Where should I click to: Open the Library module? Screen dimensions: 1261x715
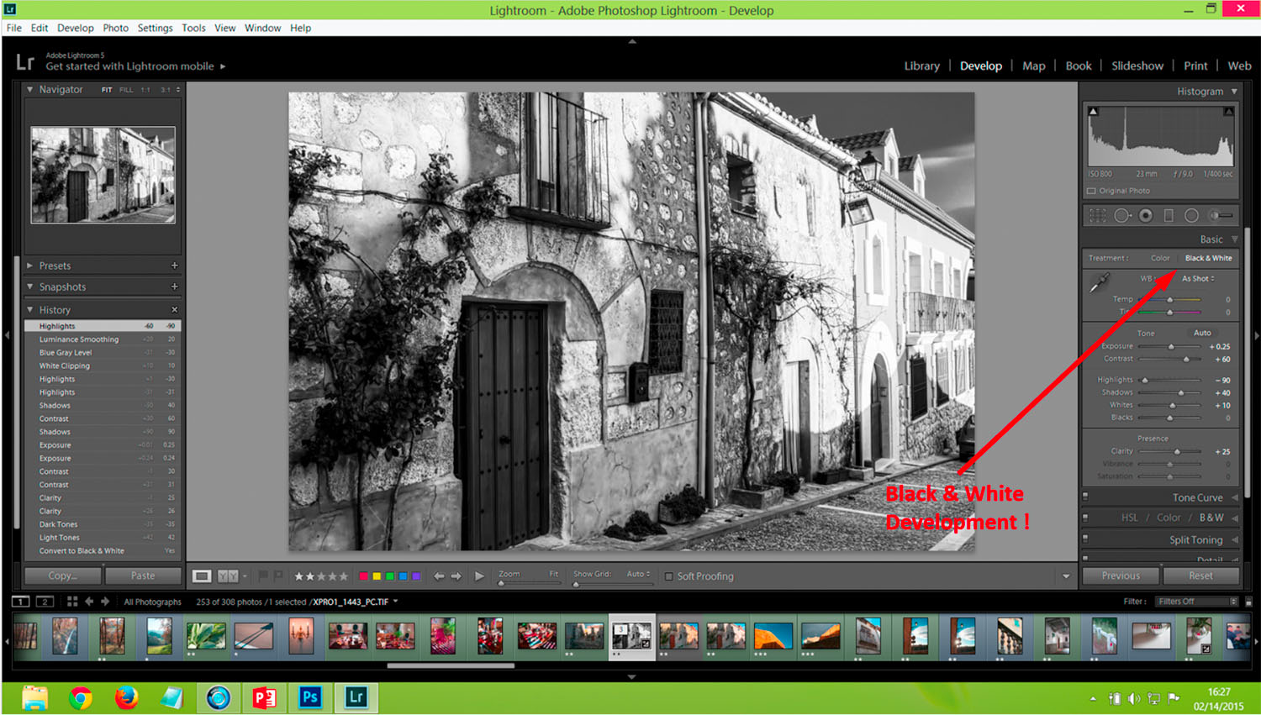921,66
